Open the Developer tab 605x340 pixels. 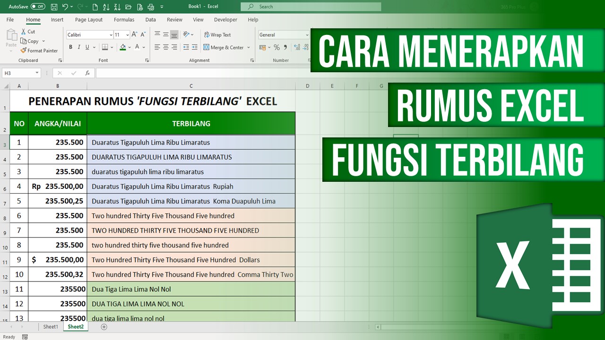[225, 19]
